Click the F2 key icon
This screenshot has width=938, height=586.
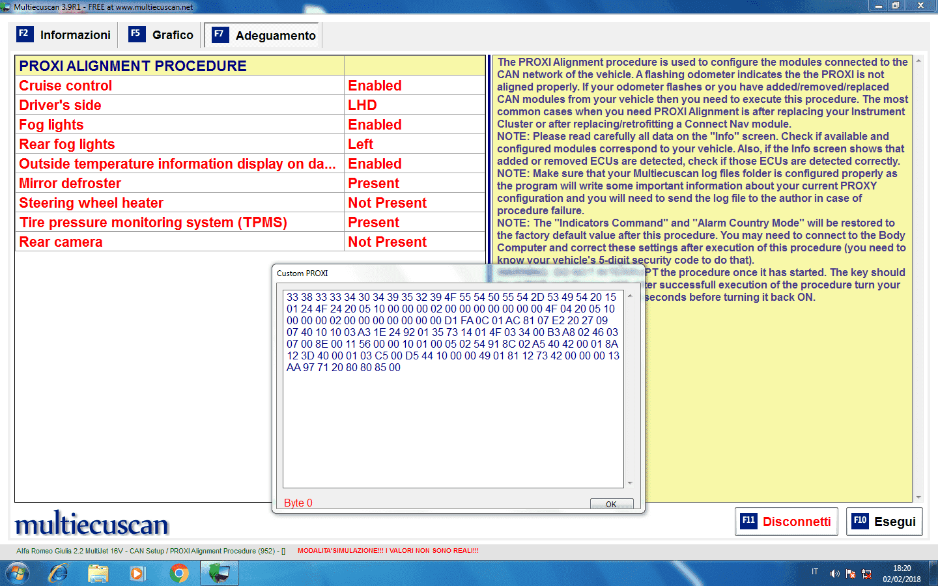(x=24, y=34)
